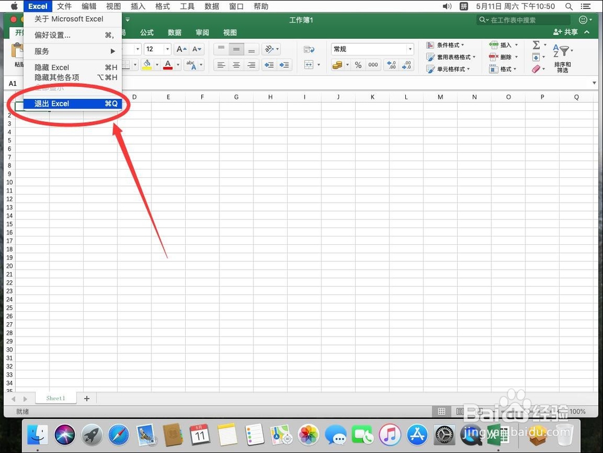The width and height of the screenshot is (603, 453).
Task: Open number format 常规 dropdown
Action: pos(410,49)
